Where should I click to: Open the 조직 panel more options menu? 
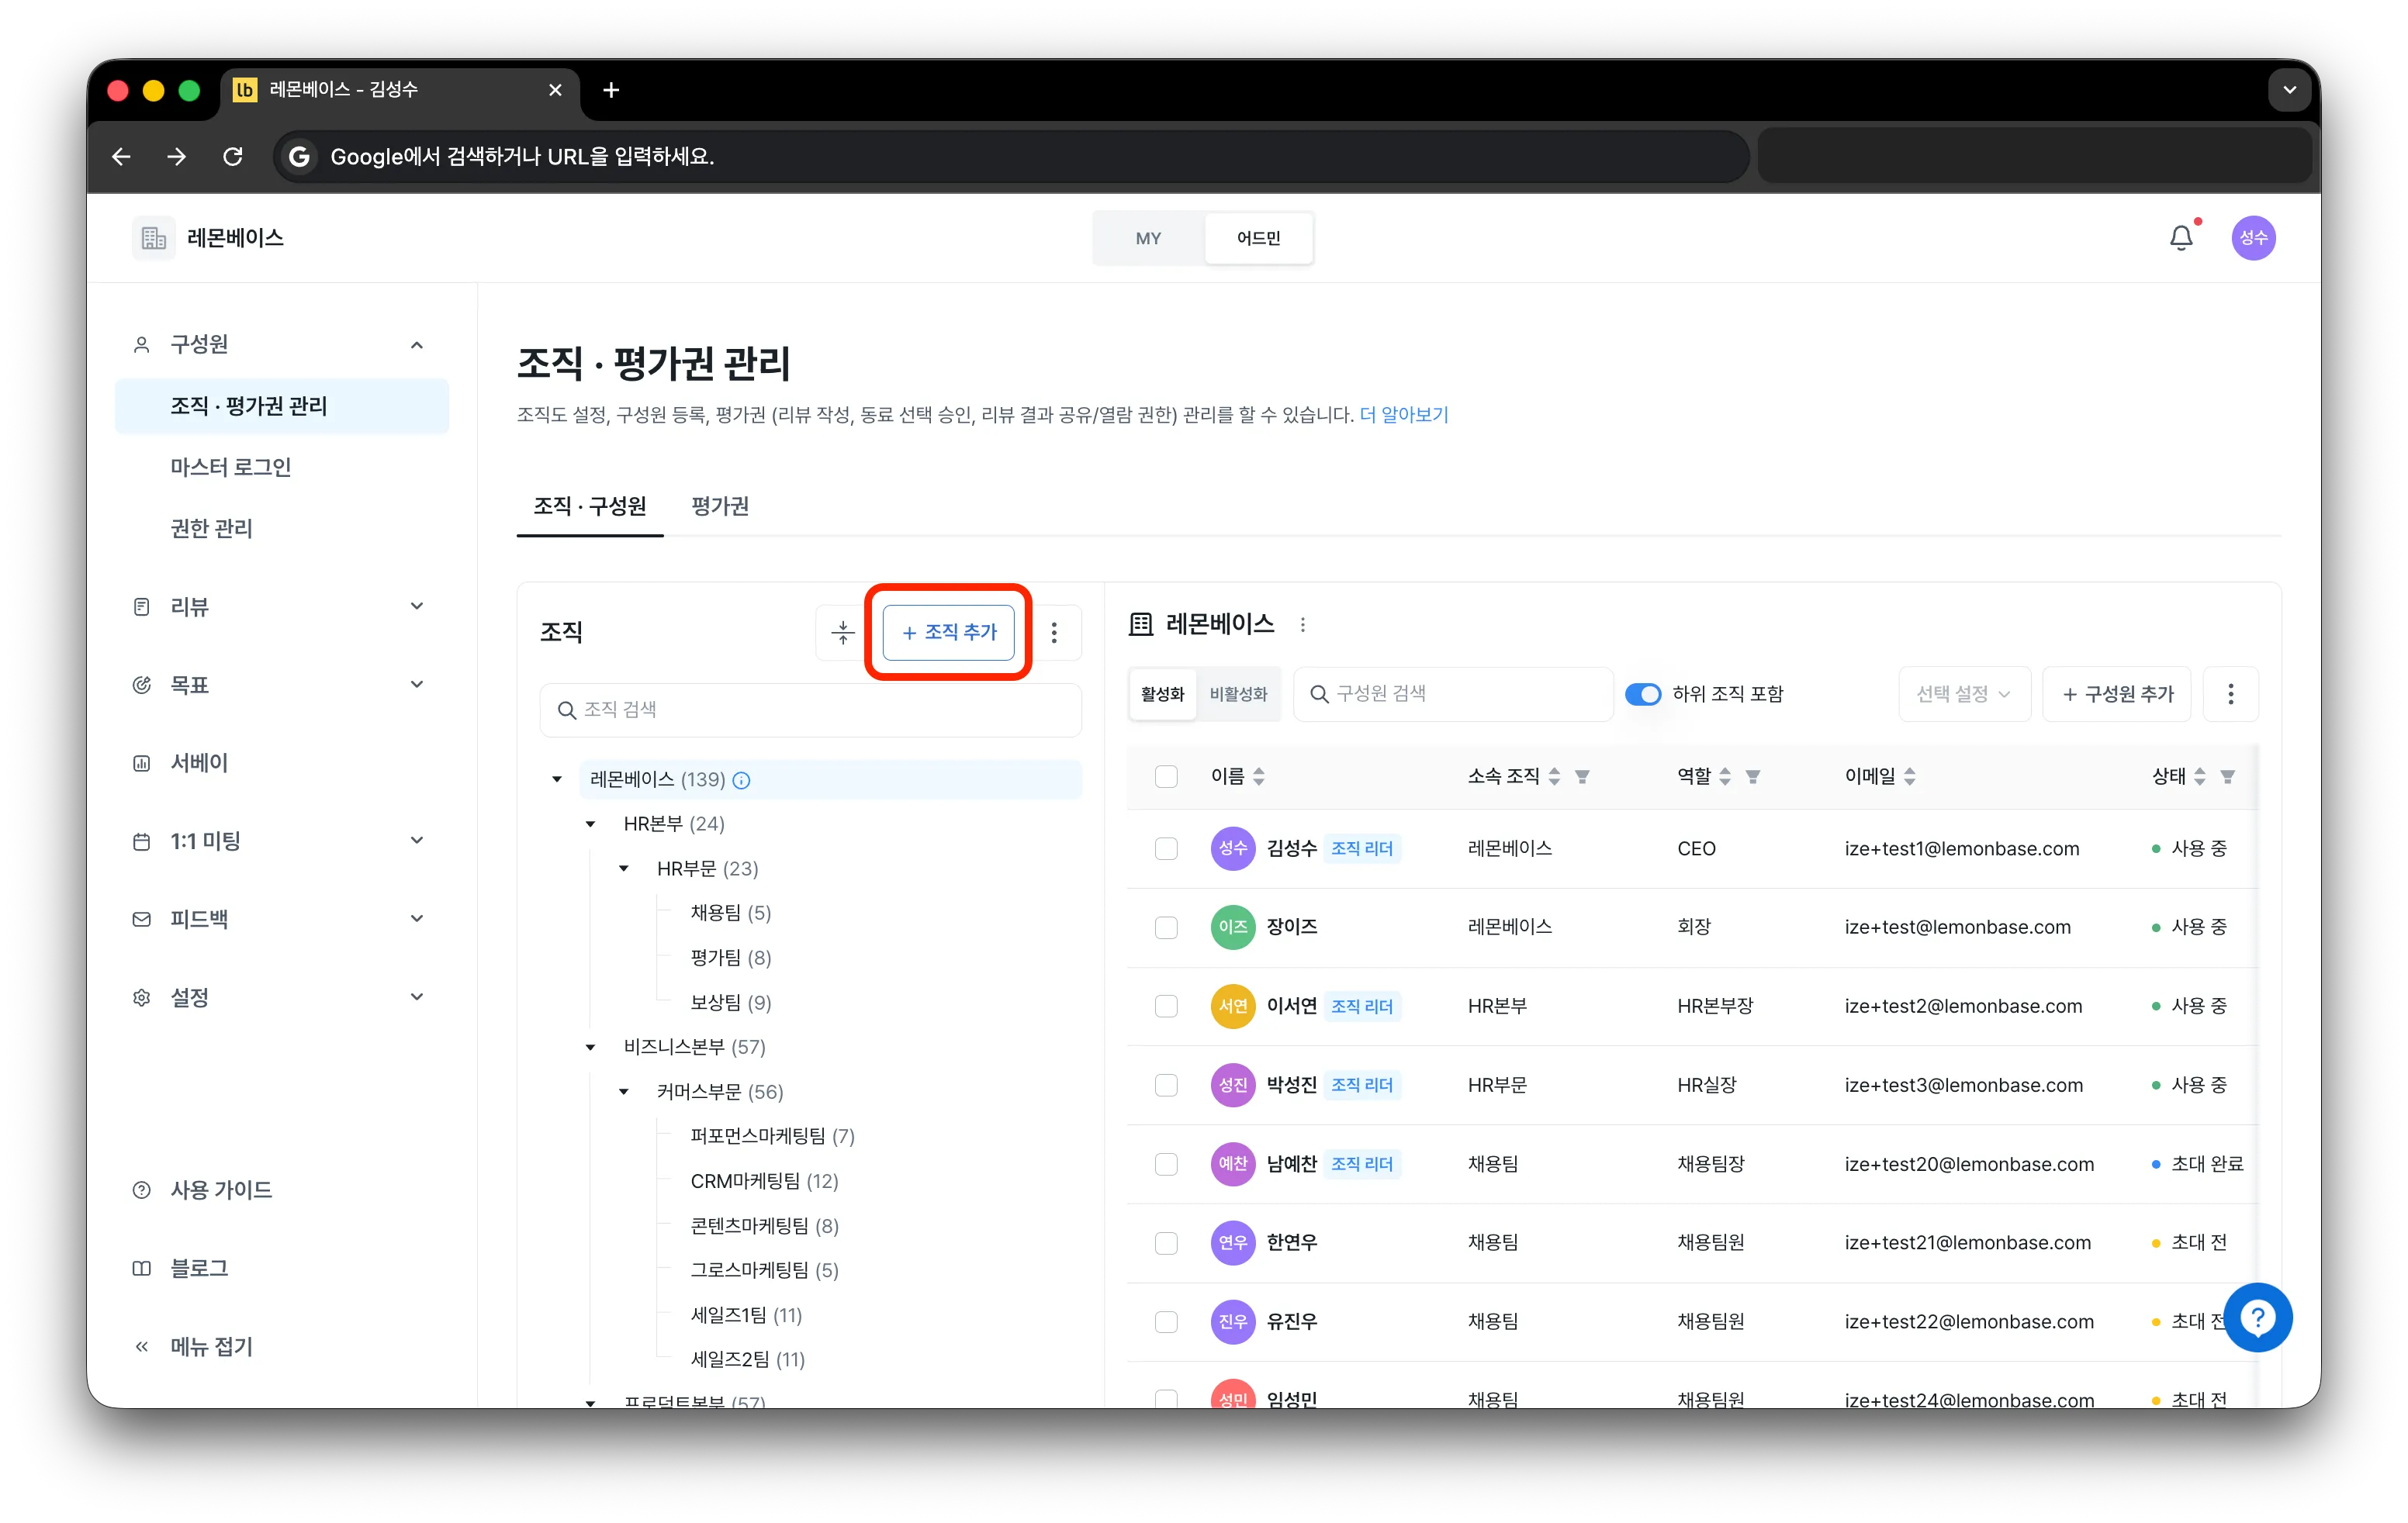tap(1054, 633)
